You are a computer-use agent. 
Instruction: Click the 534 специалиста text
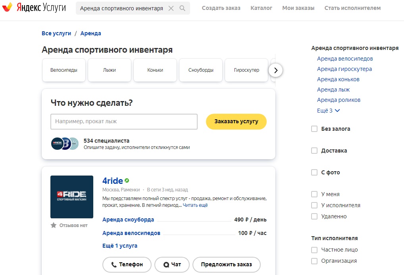pos(106,141)
